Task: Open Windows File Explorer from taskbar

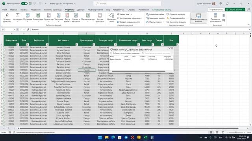Action: click(x=107, y=137)
